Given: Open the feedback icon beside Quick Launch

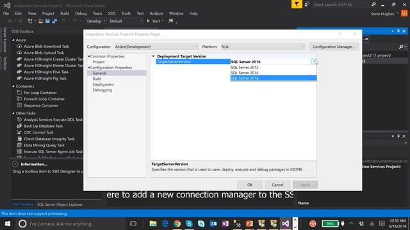Looking at the screenshot, I should (307, 4).
